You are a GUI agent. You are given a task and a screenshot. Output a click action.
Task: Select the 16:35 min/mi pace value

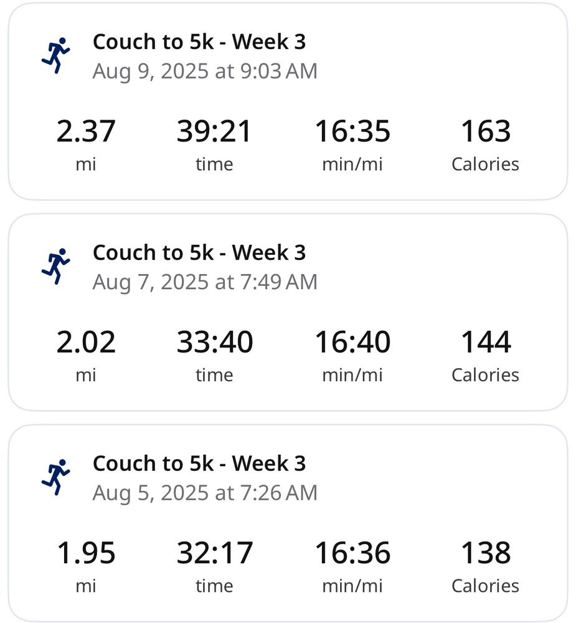pos(352,131)
